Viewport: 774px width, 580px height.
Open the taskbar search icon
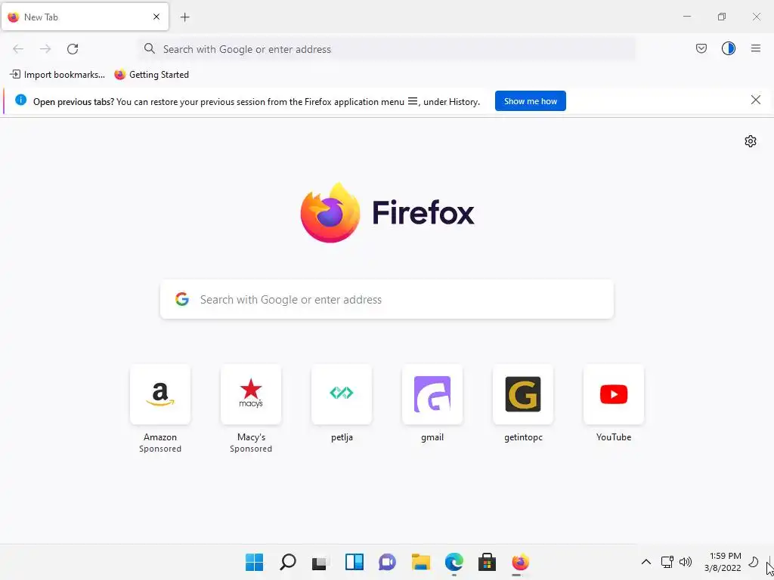pos(288,562)
